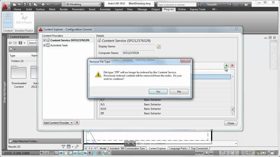Disable the Autodesk Seek provider checkbox
Viewport: 280px width, 157px height.
click(45, 45)
